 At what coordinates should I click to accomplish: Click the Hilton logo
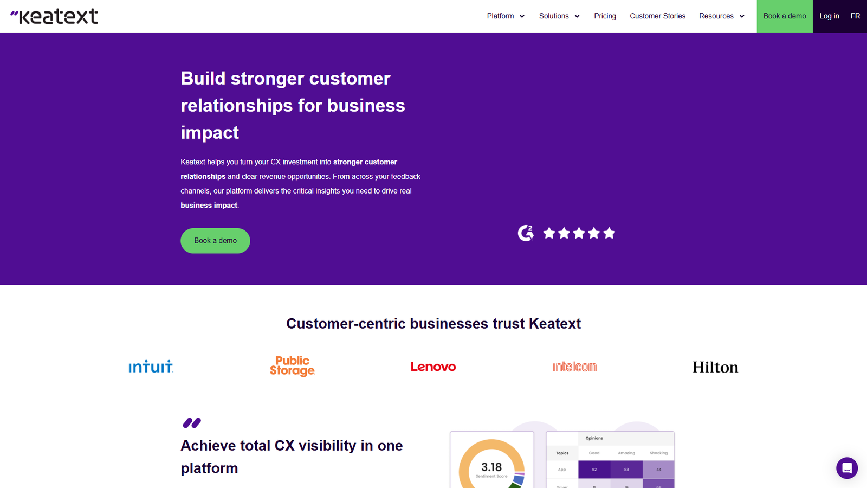pos(715,367)
